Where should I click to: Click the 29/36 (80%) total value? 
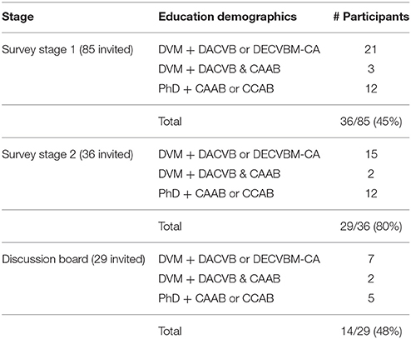pyautogui.click(x=371, y=227)
